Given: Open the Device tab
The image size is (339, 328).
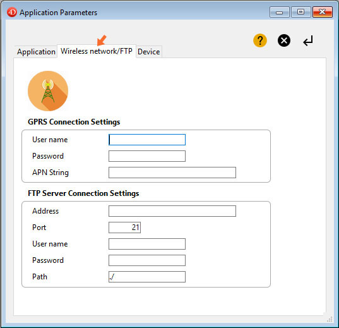Looking at the screenshot, I should coord(149,52).
